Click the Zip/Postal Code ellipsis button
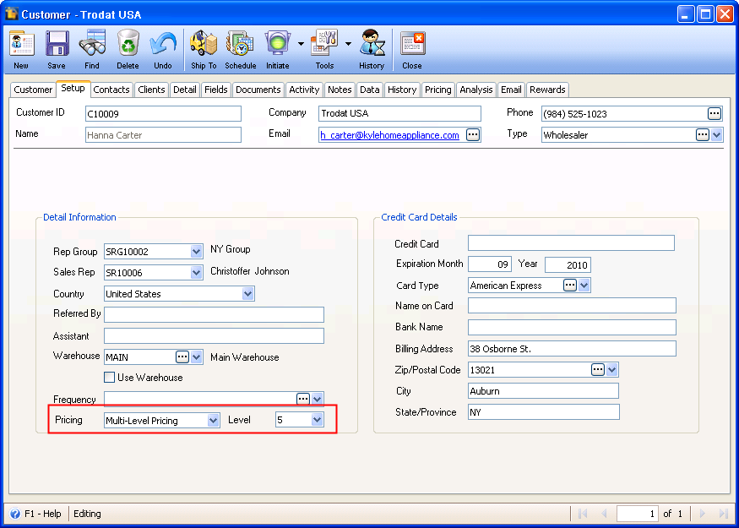 598,370
